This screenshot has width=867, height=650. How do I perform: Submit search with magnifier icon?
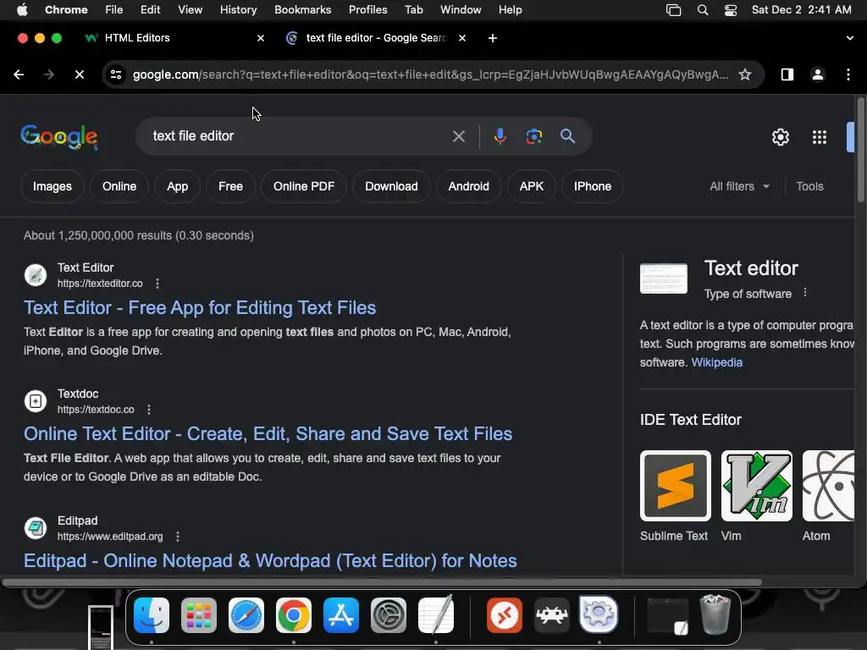point(567,136)
